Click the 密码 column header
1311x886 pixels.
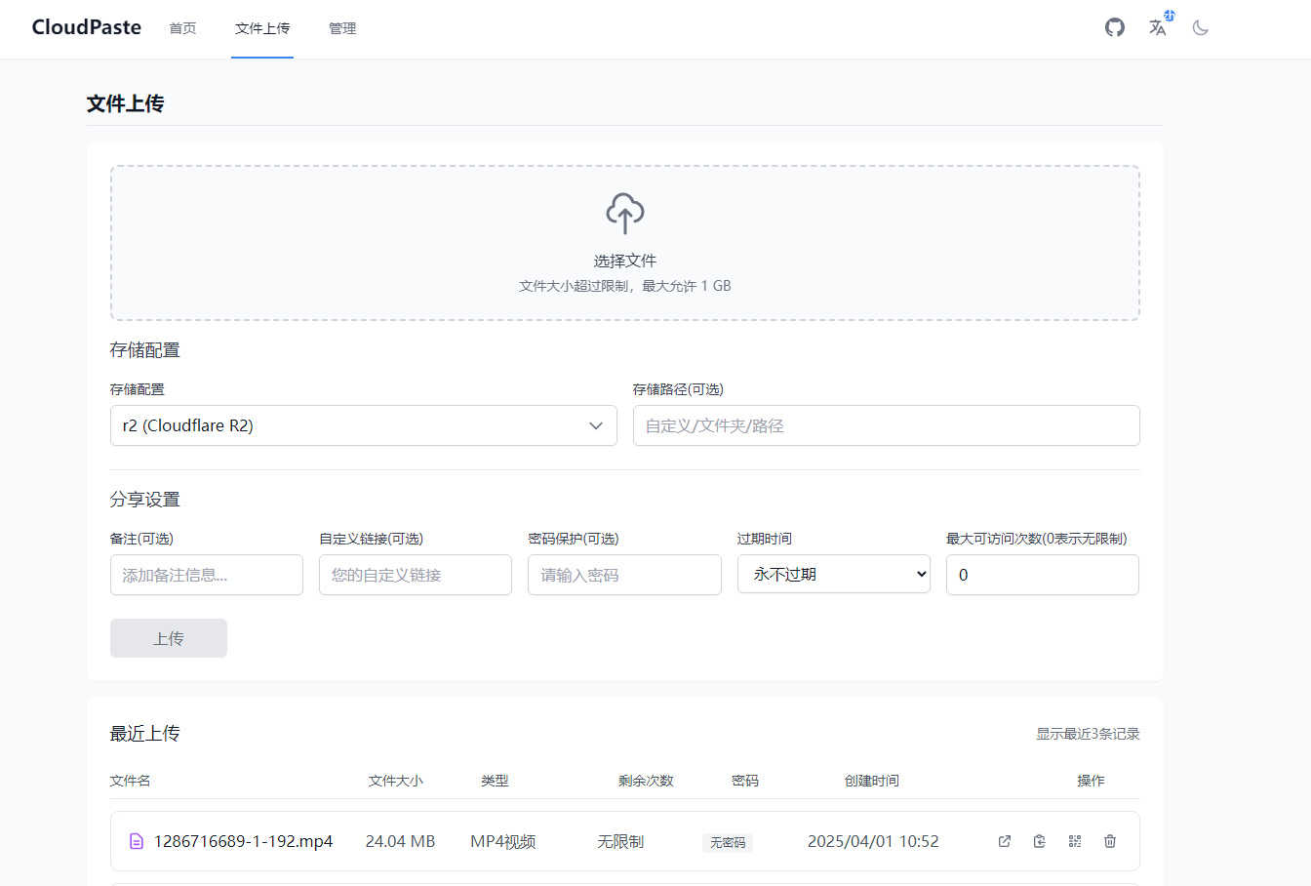pos(745,781)
